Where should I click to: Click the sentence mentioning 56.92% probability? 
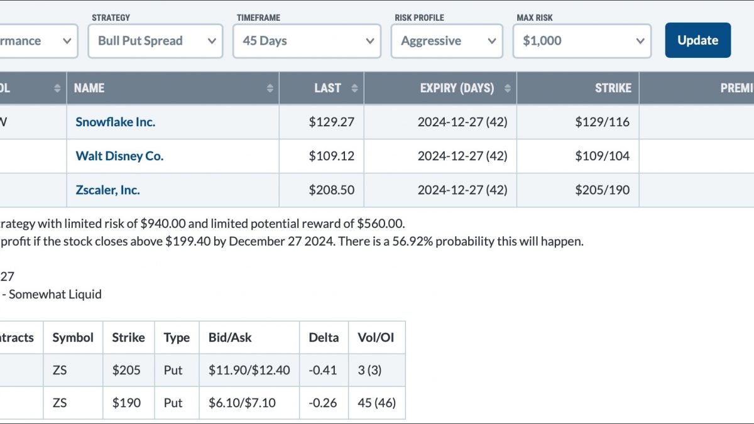[x=292, y=241]
